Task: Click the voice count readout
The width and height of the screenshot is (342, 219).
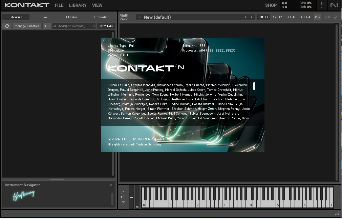Action: (x=284, y=3)
